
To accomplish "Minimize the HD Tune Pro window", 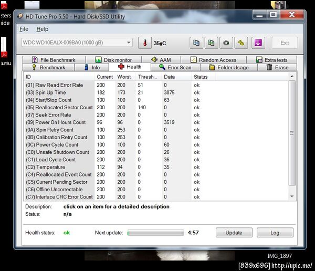I will point(259,15).
